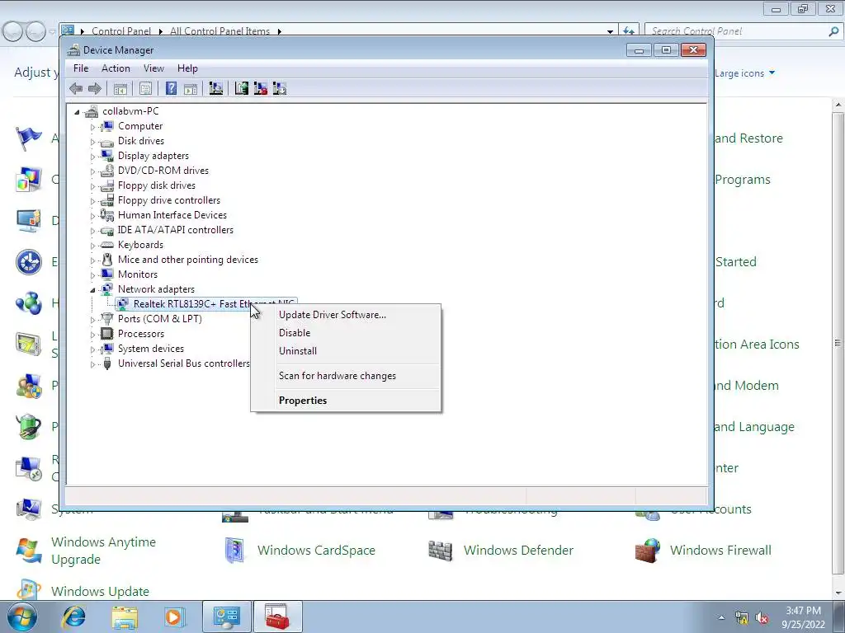
Task: Expand the Computer node arrow
Action: coord(92,127)
